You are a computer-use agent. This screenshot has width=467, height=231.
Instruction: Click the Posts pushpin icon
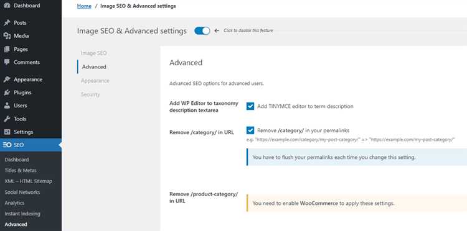point(7,23)
